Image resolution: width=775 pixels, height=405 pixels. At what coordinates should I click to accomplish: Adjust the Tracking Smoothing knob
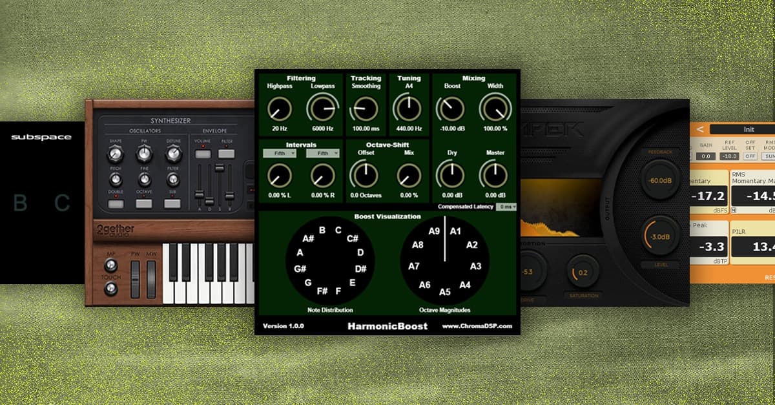(366, 109)
